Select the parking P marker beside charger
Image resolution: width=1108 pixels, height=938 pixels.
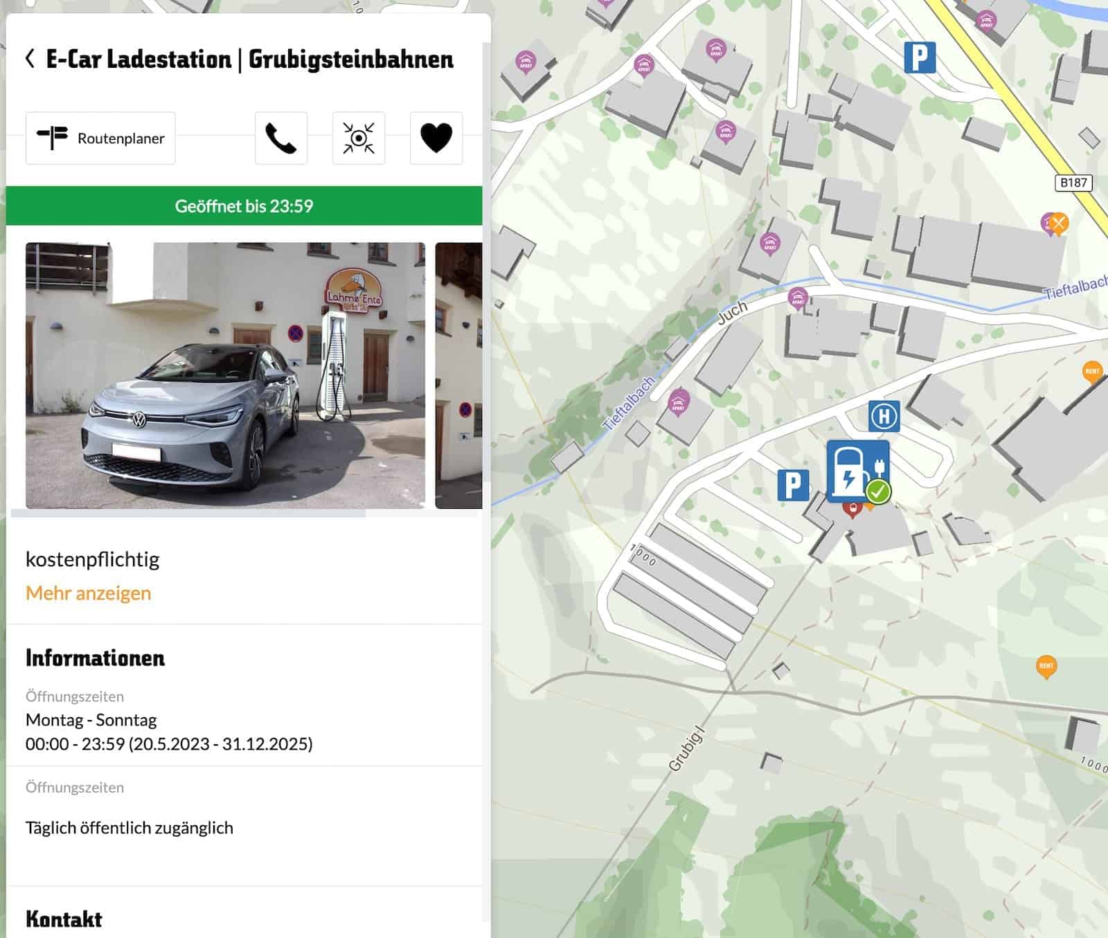point(793,485)
